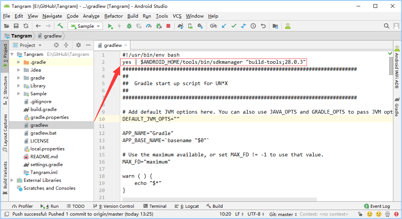Save all files with floppy icon
Screen dimensions: 402x219
coord(16,26)
